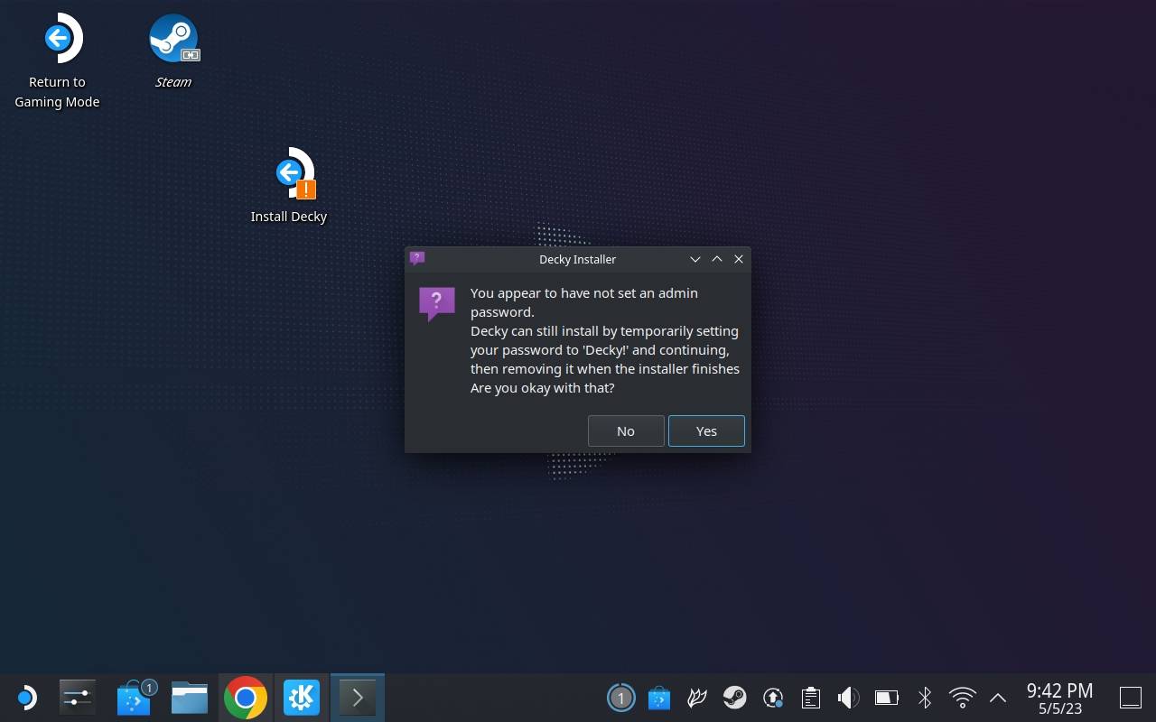
Task: Click the 'Are you okay with that?' text
Action: 542,388
